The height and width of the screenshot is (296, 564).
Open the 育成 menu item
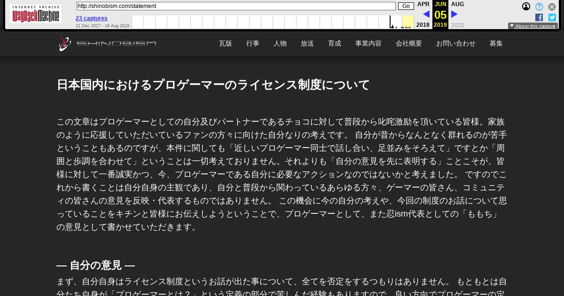tap(335, 43)
